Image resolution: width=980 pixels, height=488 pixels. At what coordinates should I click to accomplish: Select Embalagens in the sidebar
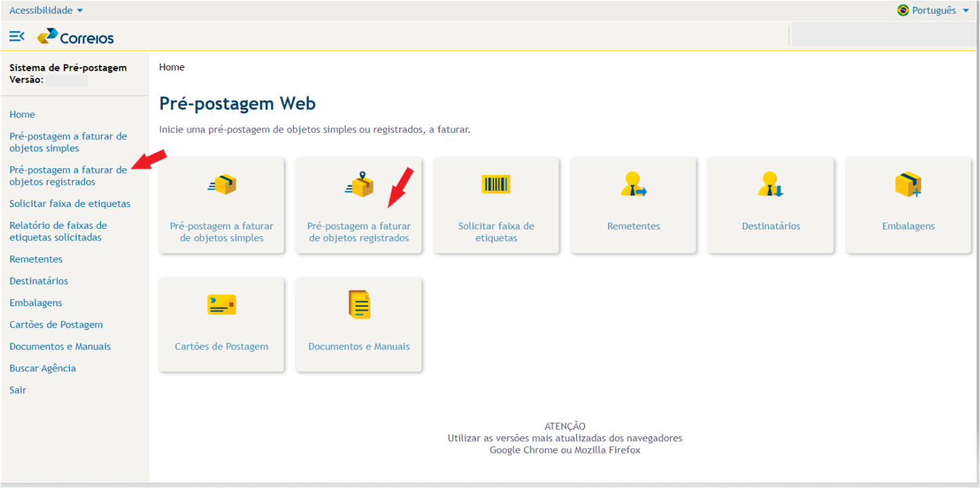click(x=36, y=303)
